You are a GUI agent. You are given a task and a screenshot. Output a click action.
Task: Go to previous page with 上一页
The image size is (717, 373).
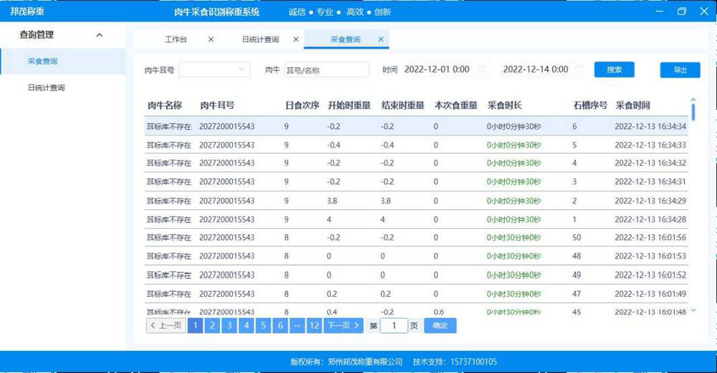pos(166,326)
